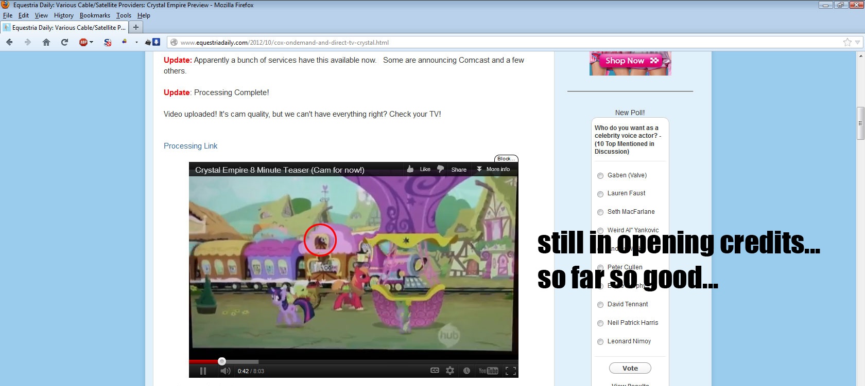
Task: Click the Adblock Plus ABP icon
Action: click(83, 42)
